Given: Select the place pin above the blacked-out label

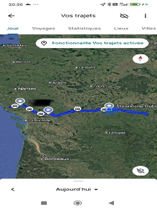Looking at the screenshot, I should click(20, 102).
